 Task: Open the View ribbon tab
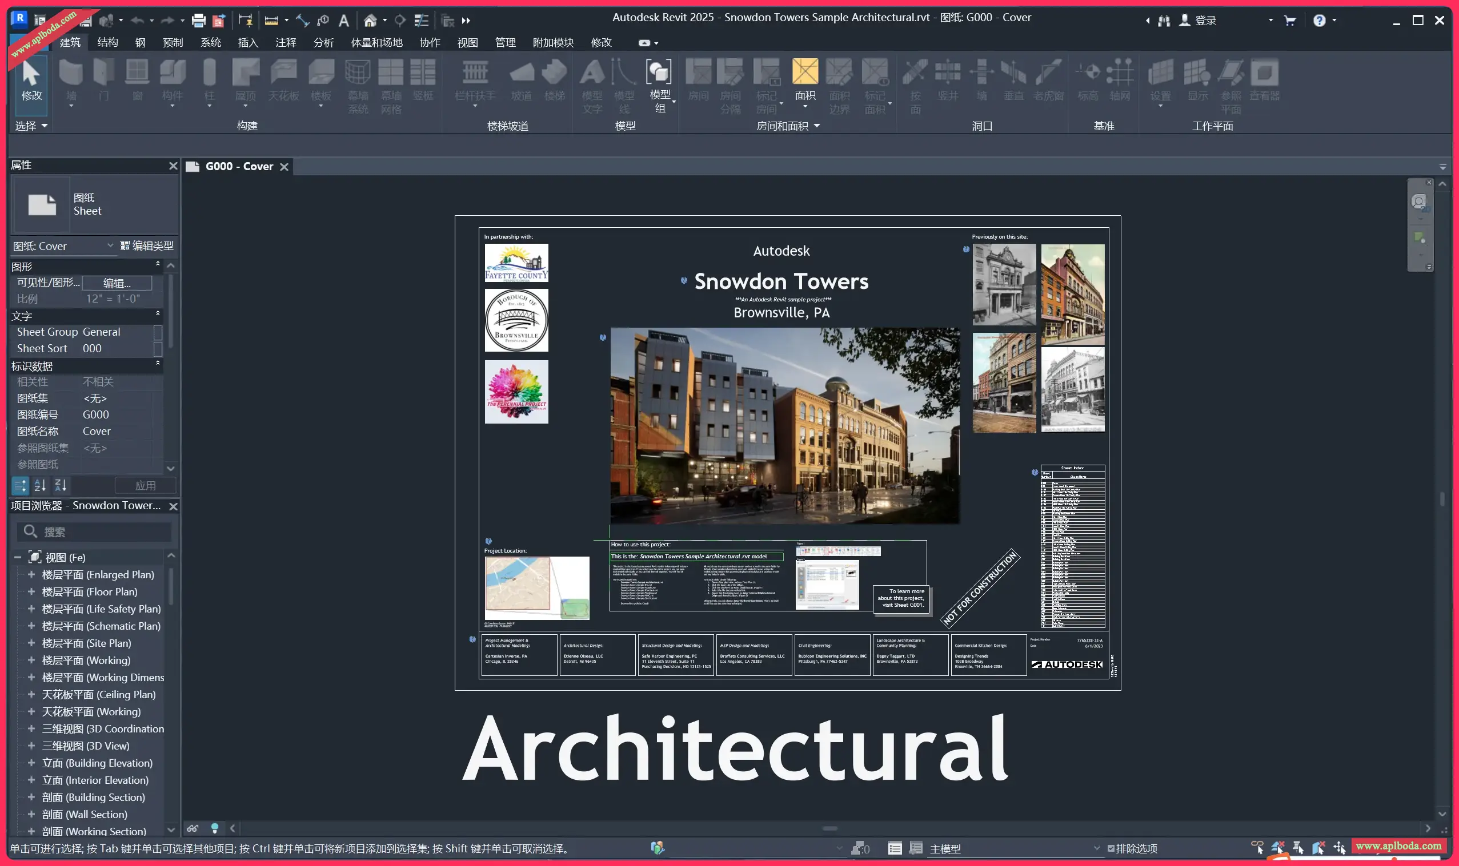coord(467,43)
